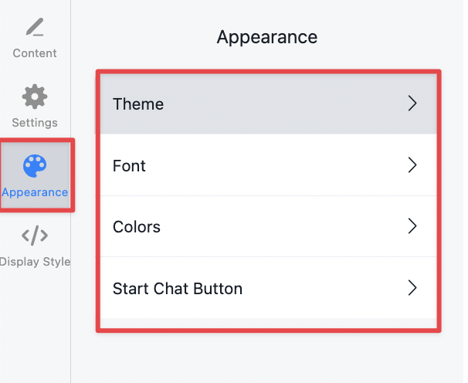Select the Appearance palette icon

point(35,165)
